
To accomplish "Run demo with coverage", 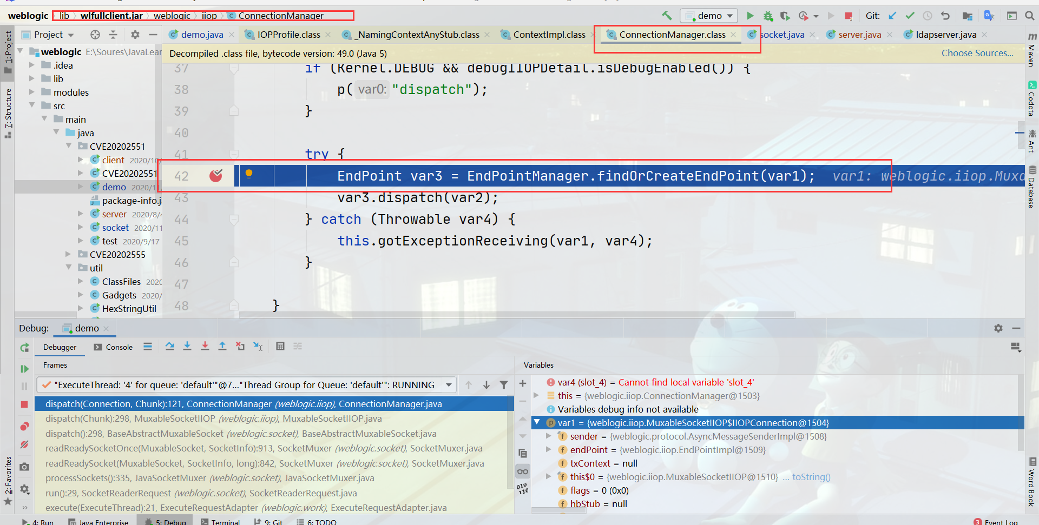I will [785, 16].
